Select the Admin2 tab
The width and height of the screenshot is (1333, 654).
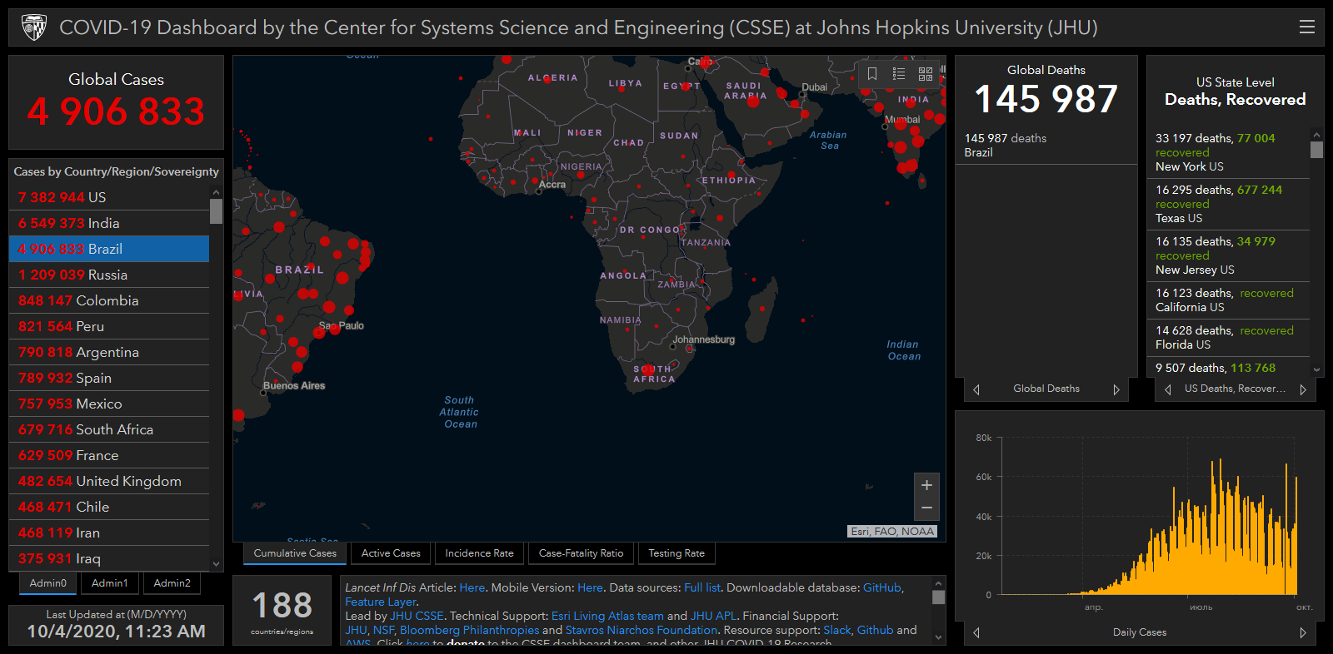point(172,583)
